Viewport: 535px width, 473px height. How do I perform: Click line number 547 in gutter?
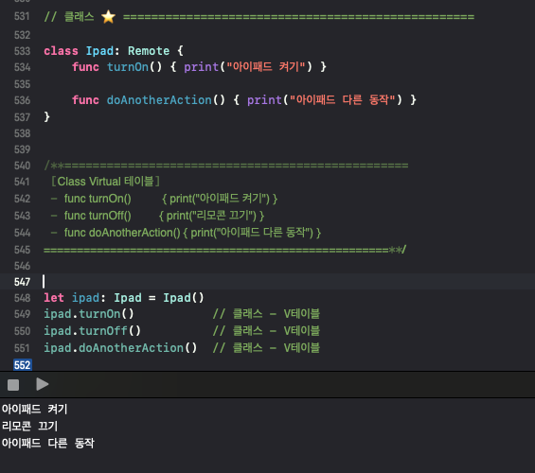(x=22, y=282)
